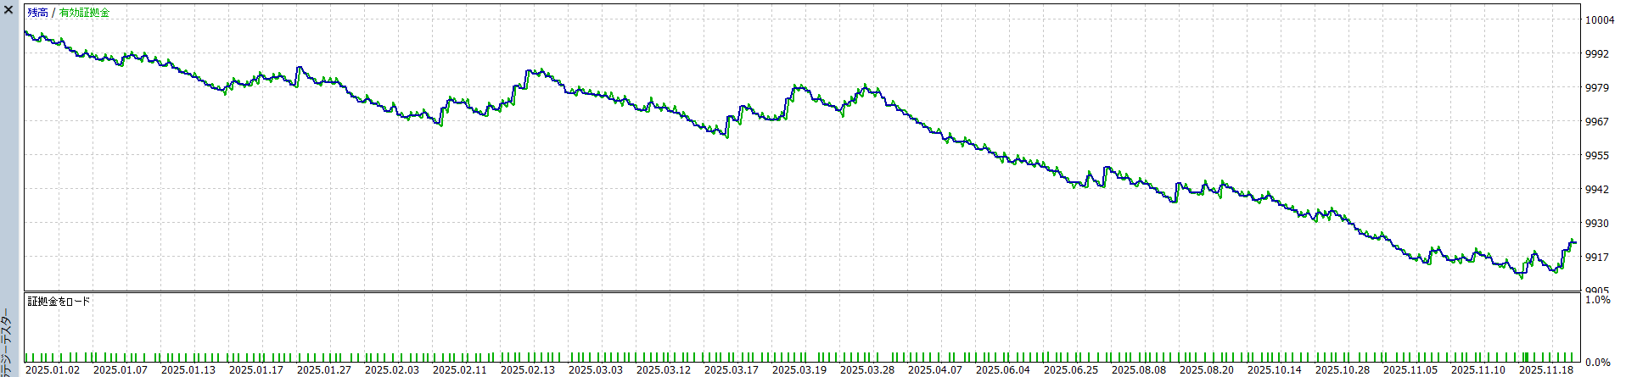Click the vertical ストラテジーテスター panel label

(7, 343)
